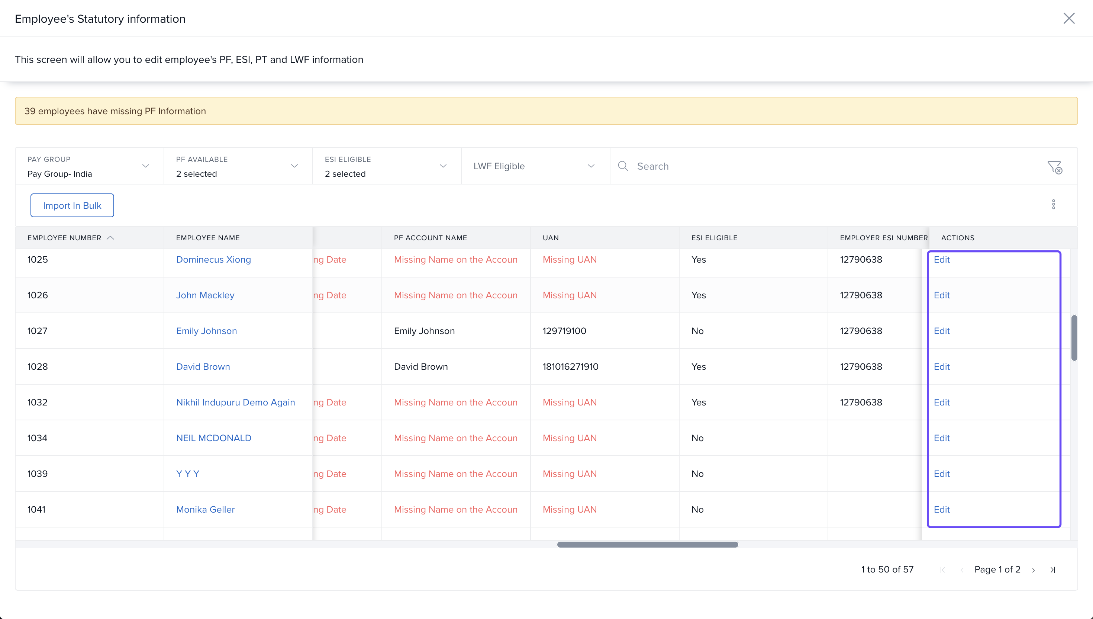Go to first page arrow
This screenshot has width=1093, height=619.
[x=943, y=570]
